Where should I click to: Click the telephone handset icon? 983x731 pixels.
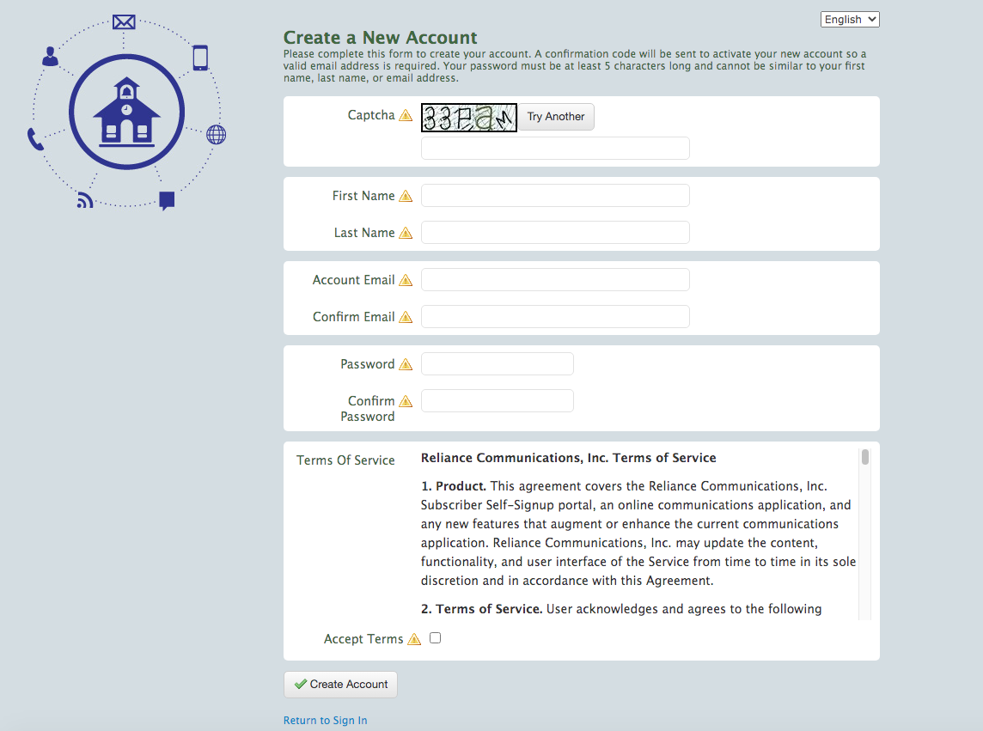click(x=35, y=139)
